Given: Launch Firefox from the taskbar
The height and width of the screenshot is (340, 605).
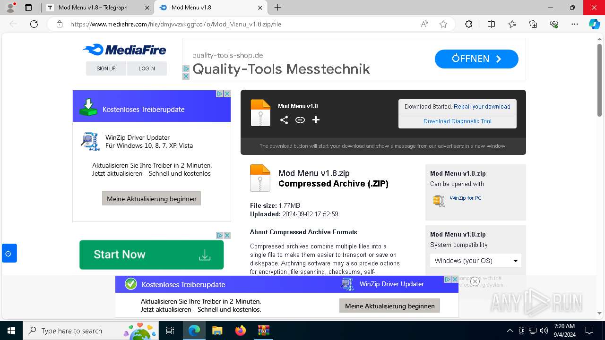Looking at the screenshot, I should [x=241, y=331].
